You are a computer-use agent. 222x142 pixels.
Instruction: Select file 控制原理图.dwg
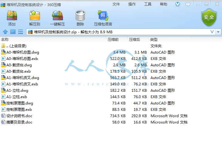111,103
